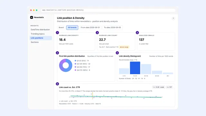Click the Link position & Density heading
206x116 pixels.
pos(71,18)
